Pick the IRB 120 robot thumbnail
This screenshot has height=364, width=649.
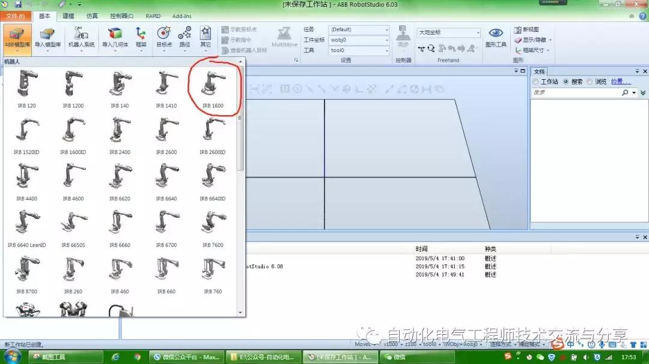pyautogui.click(x=26, y=88)
